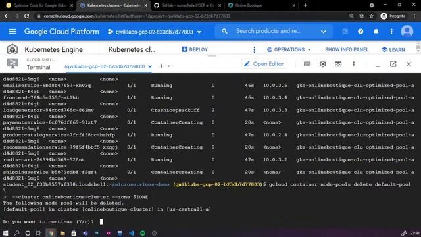
Task: Click the CrashLoopBackOff status text
Action: pyautogui.click(x=175, y=110)
